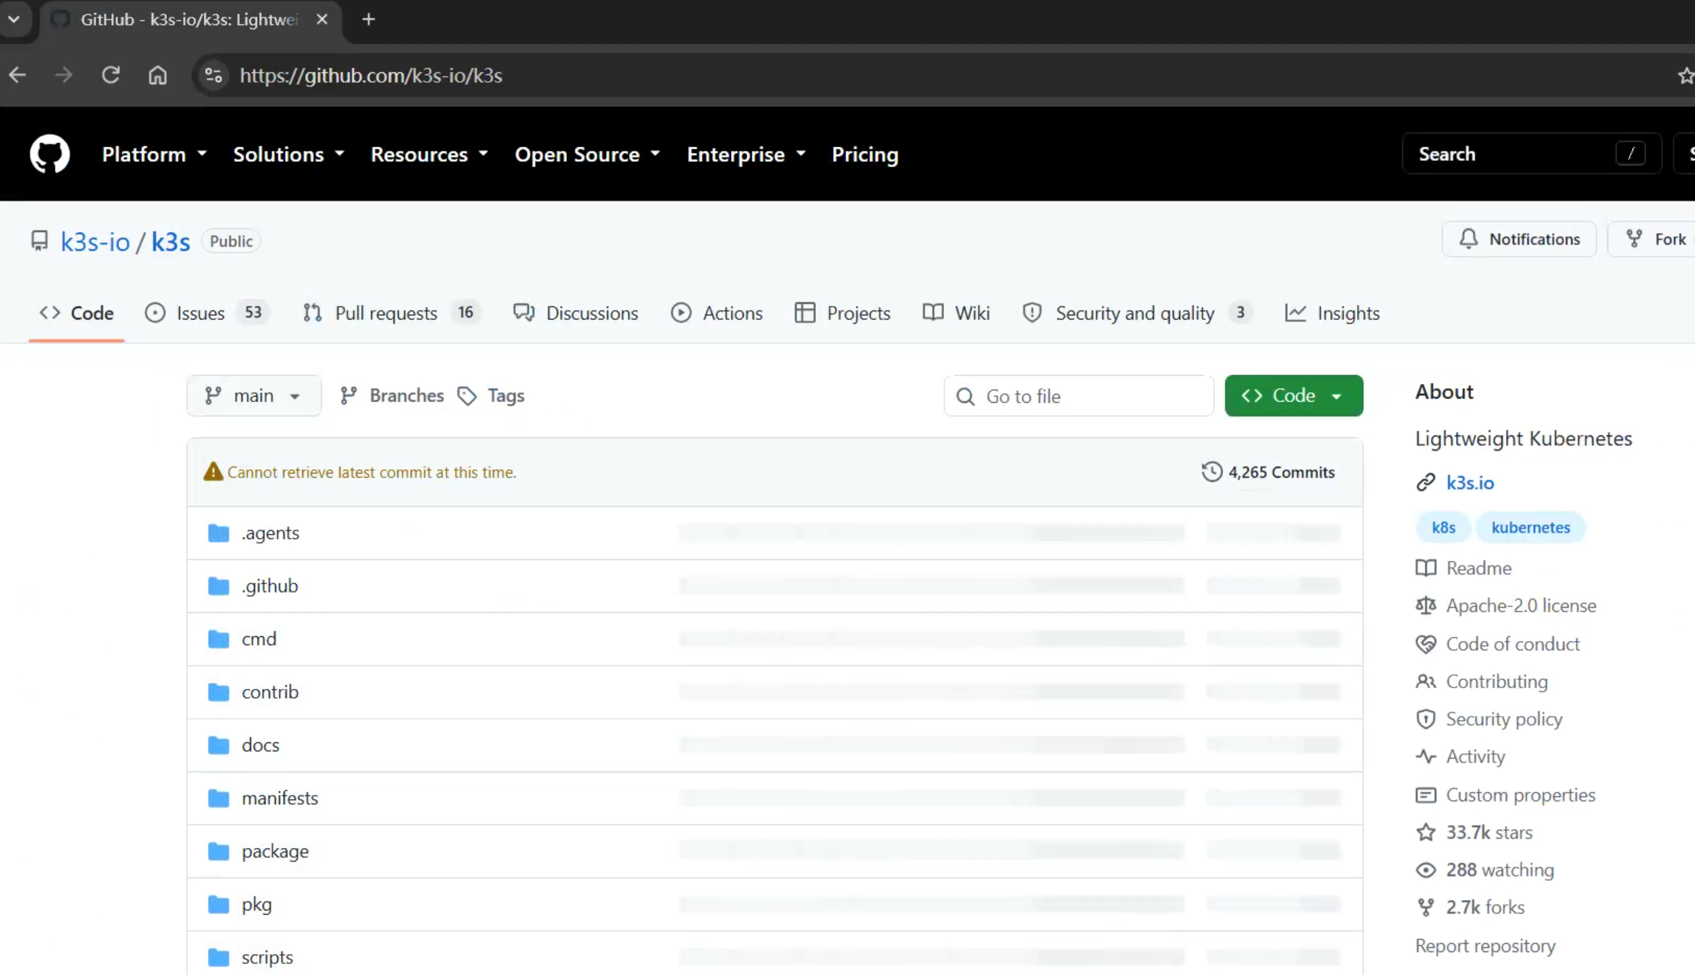View Tags list
Viewport: 1695px width, 975px height.
coord(491,396)
